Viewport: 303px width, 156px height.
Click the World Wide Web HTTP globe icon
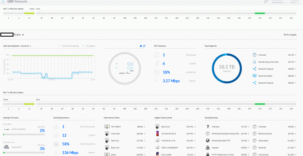pos(208,141)
